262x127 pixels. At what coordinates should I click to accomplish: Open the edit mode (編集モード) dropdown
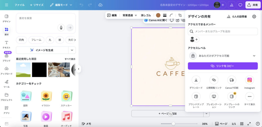coord(61,5)
